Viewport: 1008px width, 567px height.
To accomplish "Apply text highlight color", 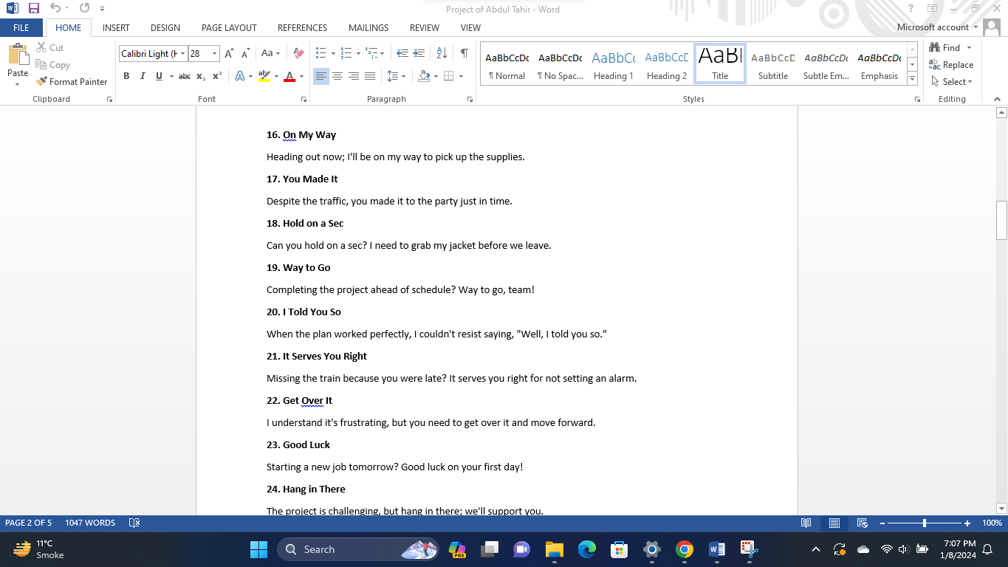I will (x=264, y=76).
